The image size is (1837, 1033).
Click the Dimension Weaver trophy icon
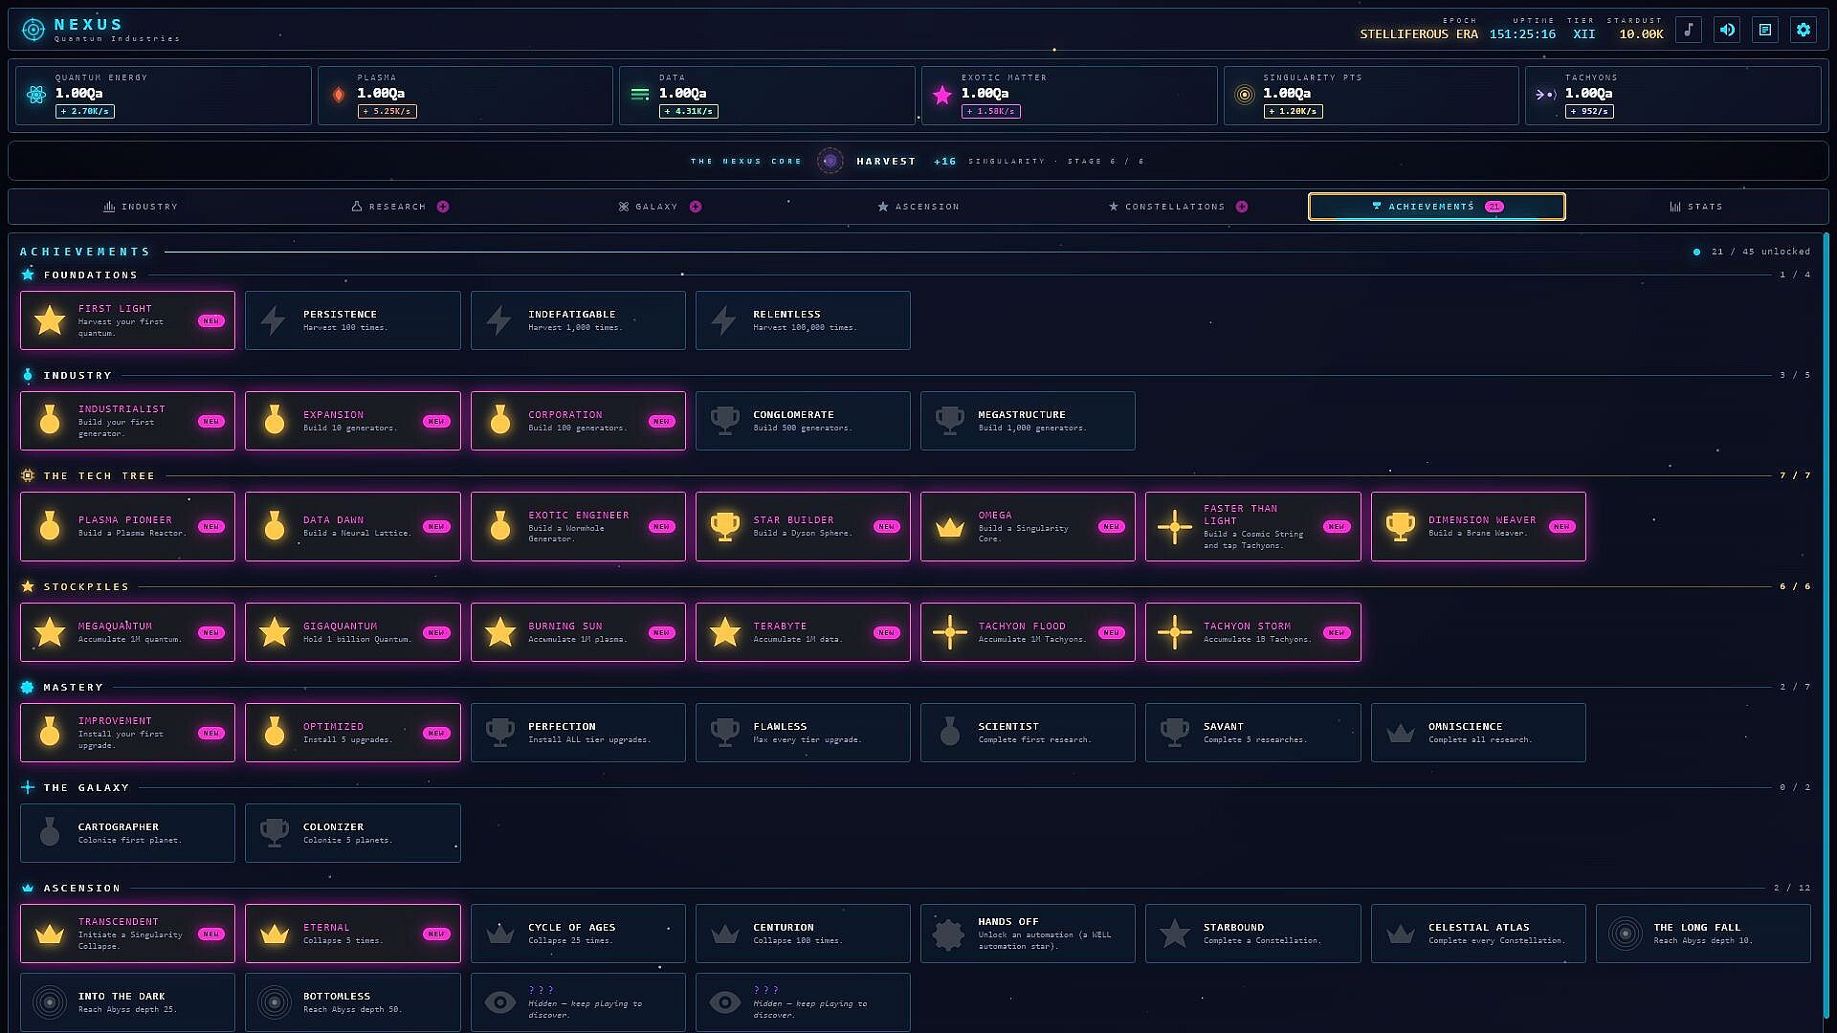1401,526
